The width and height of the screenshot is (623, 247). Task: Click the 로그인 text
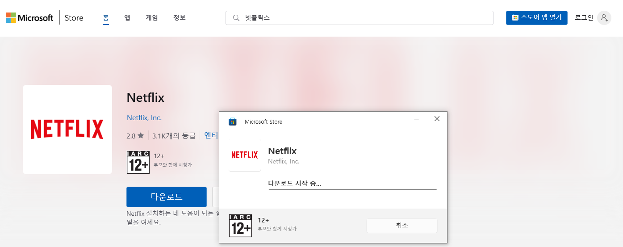point(584,18)
